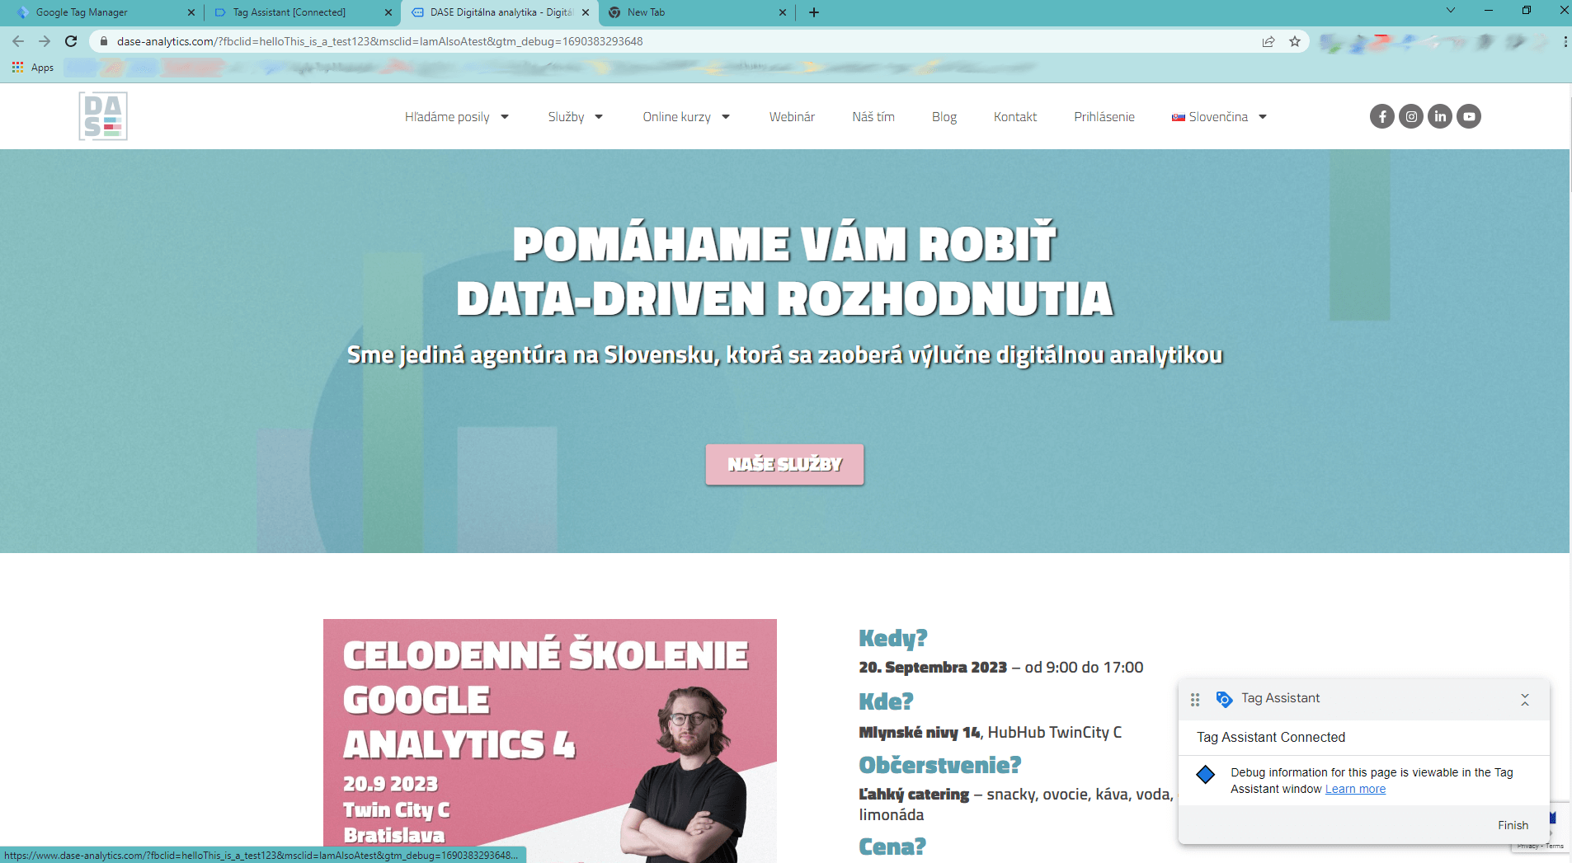Image resolution: width=1572 pixels, height=863 pixels.
Task: Open the Blog menu item
Action: pos(944,117)
